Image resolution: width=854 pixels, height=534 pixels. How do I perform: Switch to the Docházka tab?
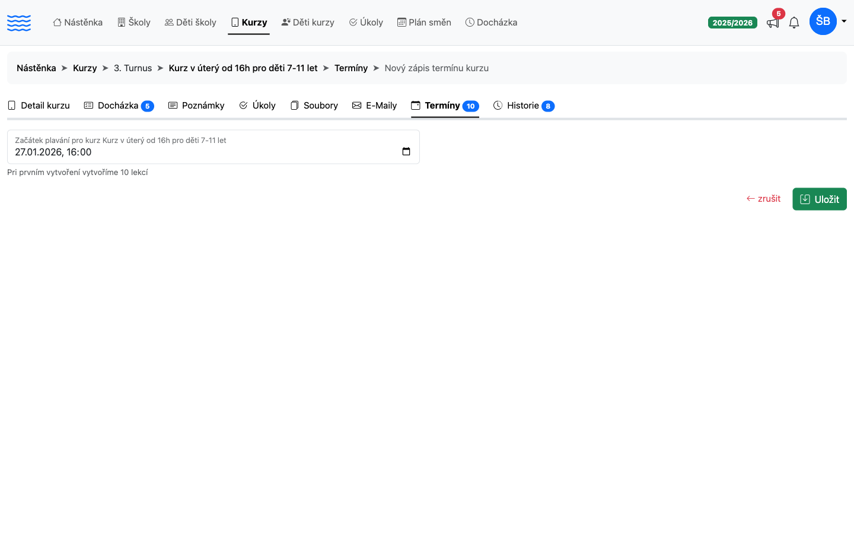[x=119, y=106]
